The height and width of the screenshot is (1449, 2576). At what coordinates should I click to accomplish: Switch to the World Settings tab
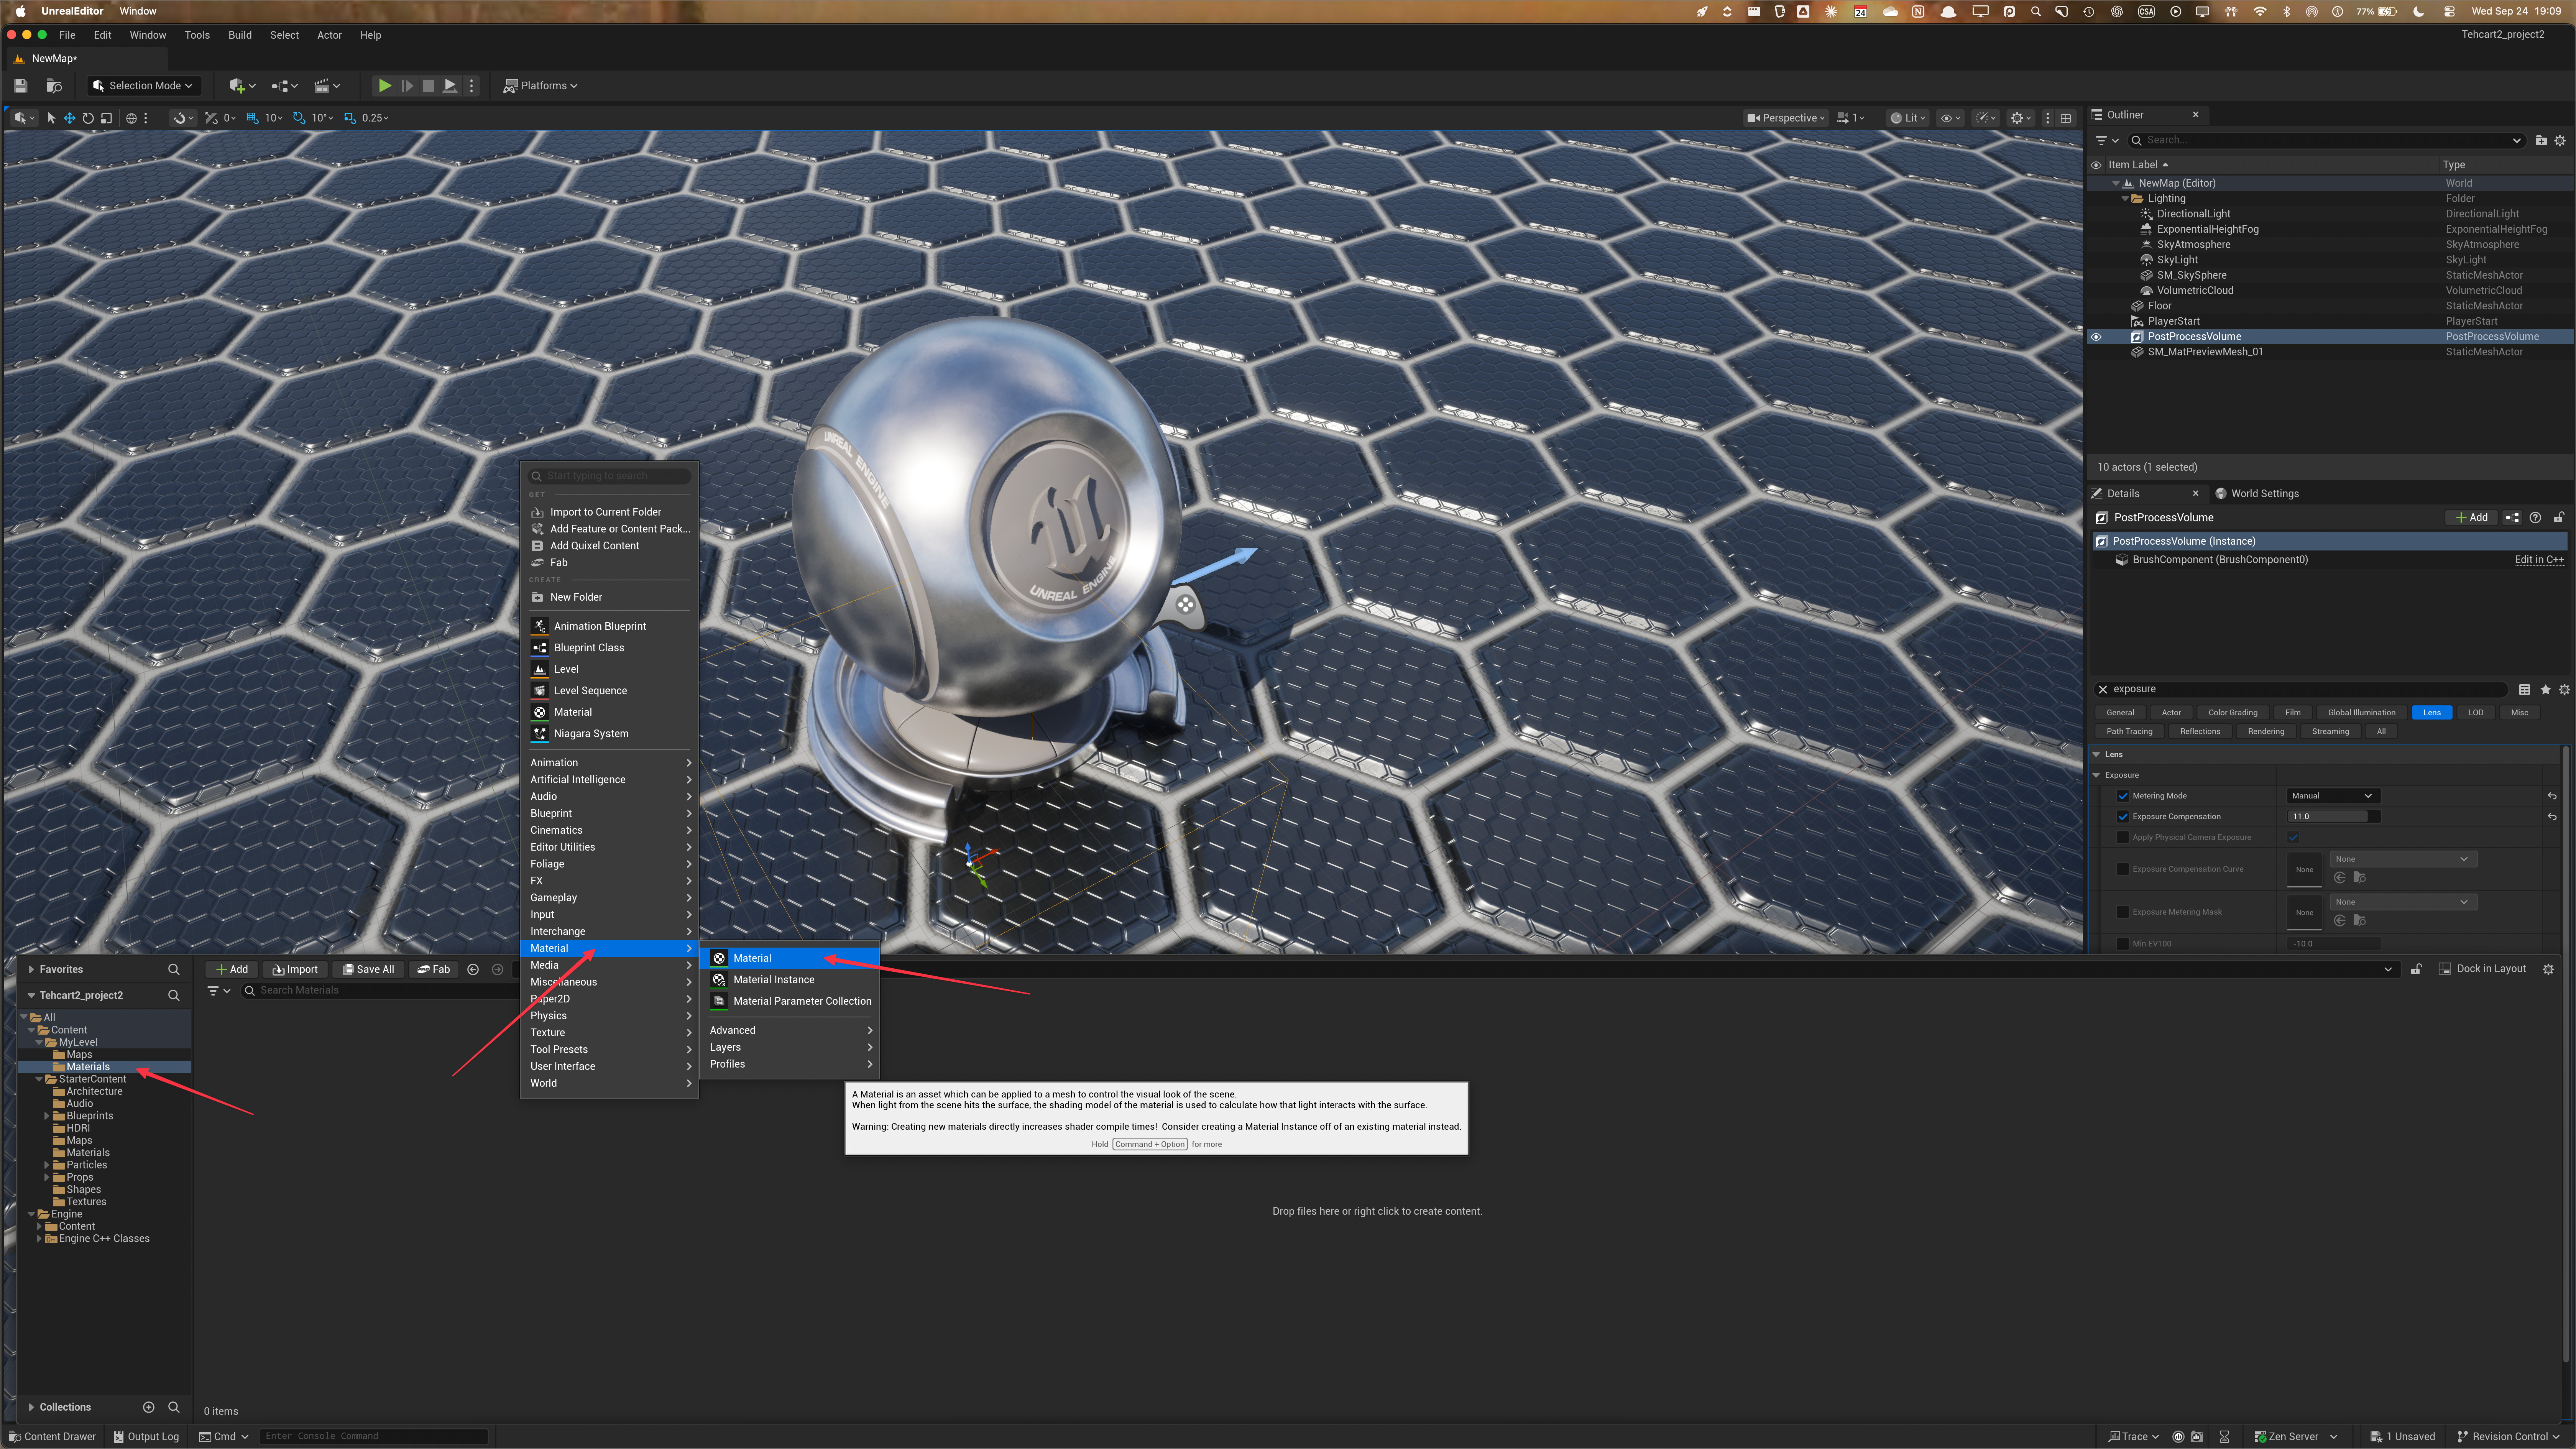(2257, 494)
